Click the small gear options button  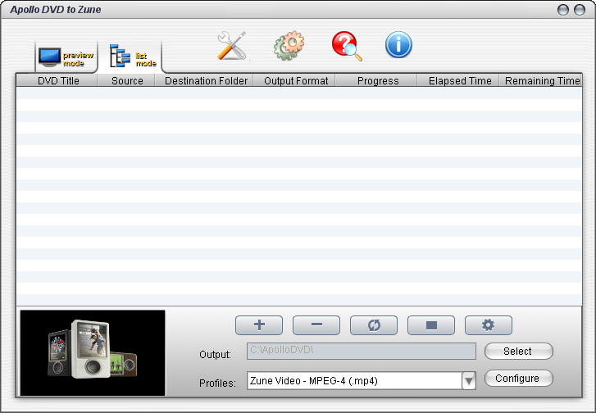[x=489, y=325]
